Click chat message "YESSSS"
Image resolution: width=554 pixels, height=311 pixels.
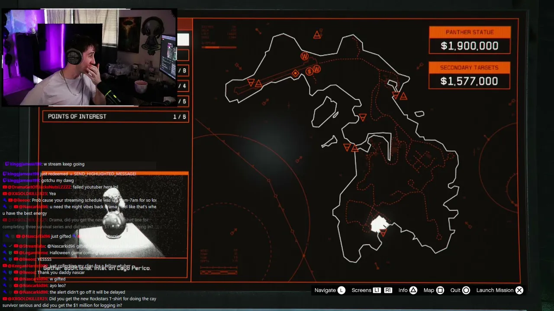(45, 260)
